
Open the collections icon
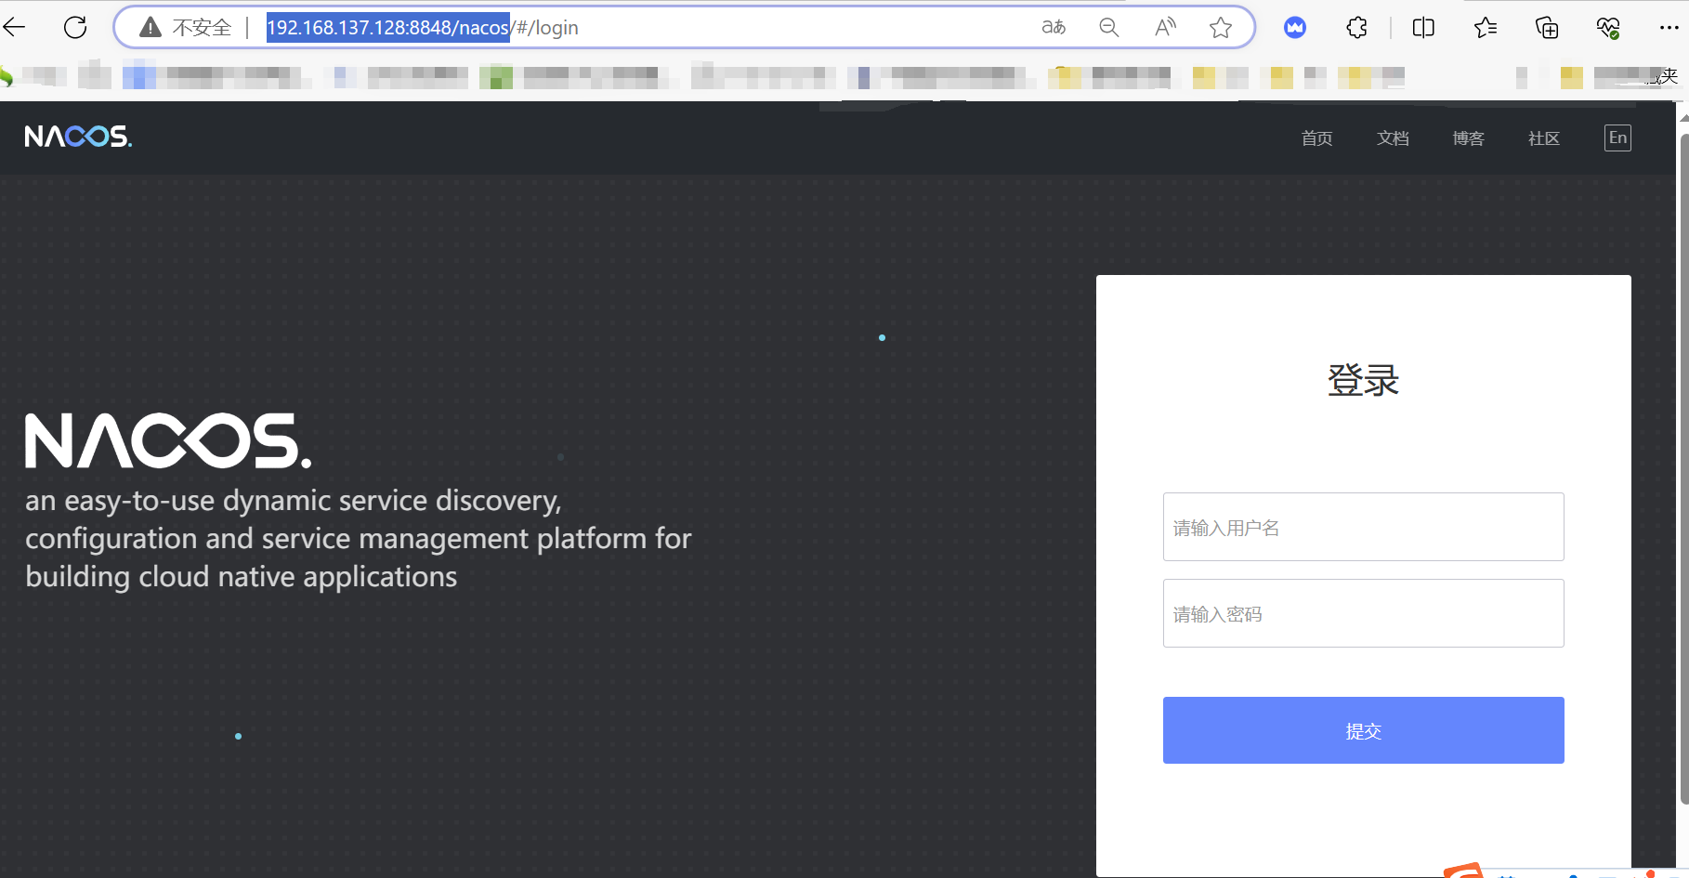tap(1547, 28)
